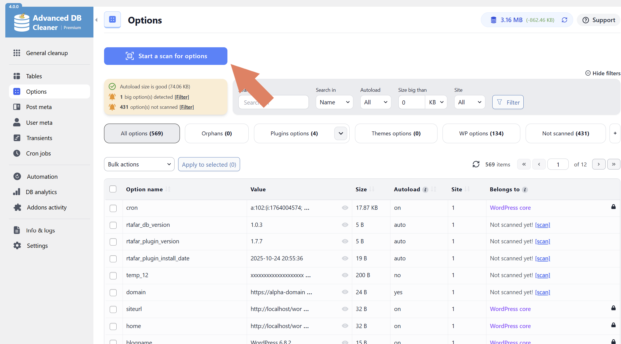Open the Search in Name dropdown
This screenshot has height=344, width=621.
point(334,102)
